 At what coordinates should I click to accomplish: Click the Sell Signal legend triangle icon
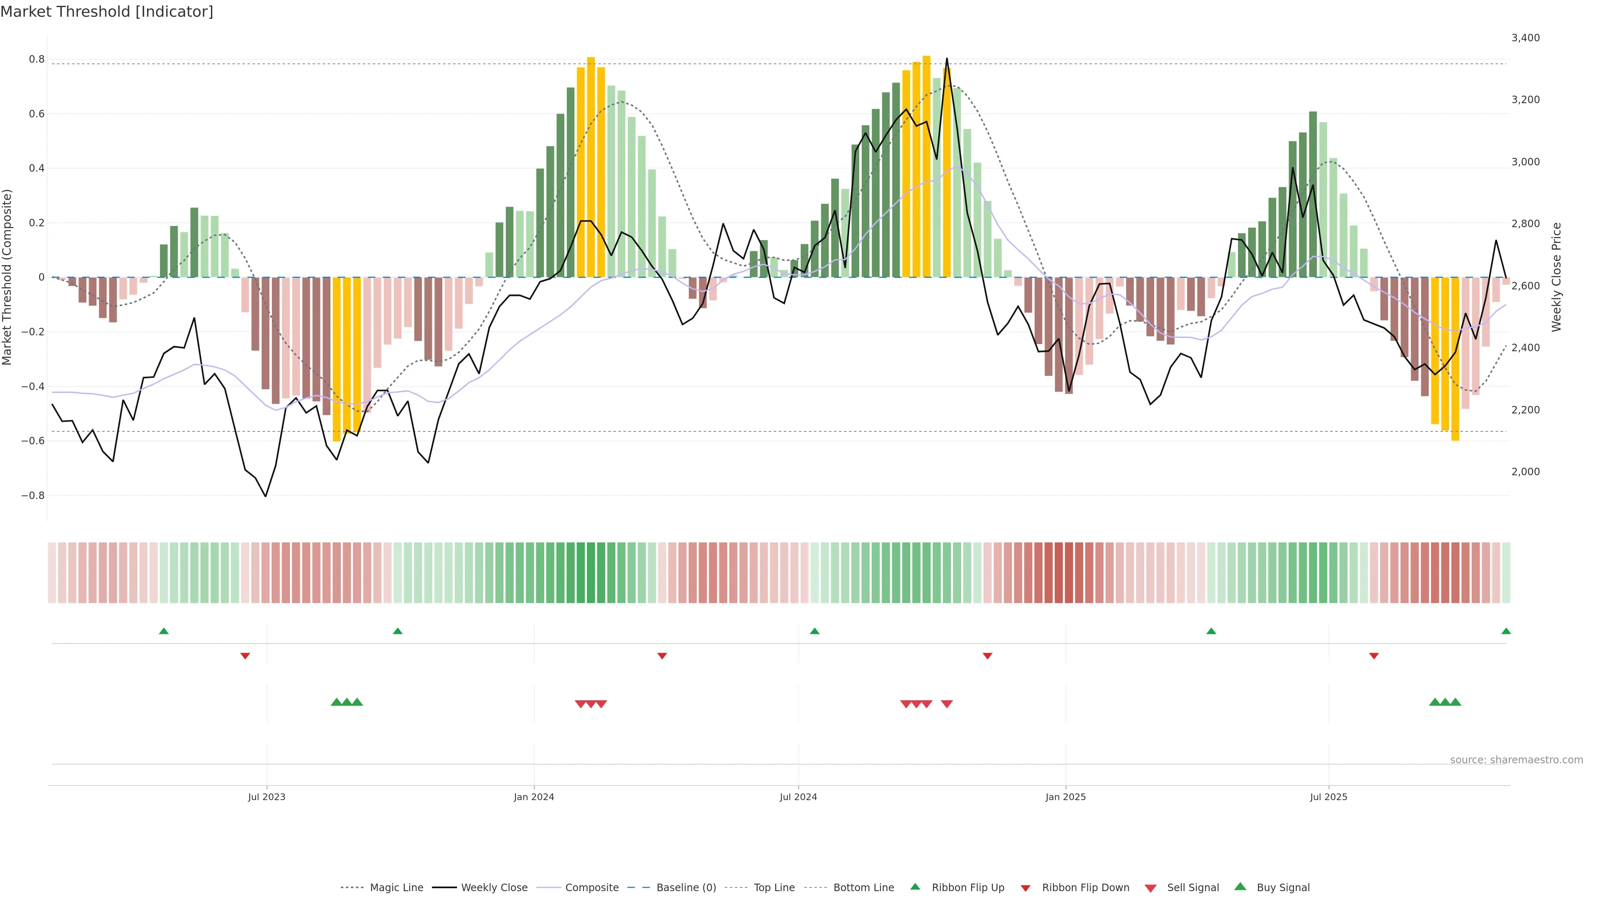pos(1151,888)
